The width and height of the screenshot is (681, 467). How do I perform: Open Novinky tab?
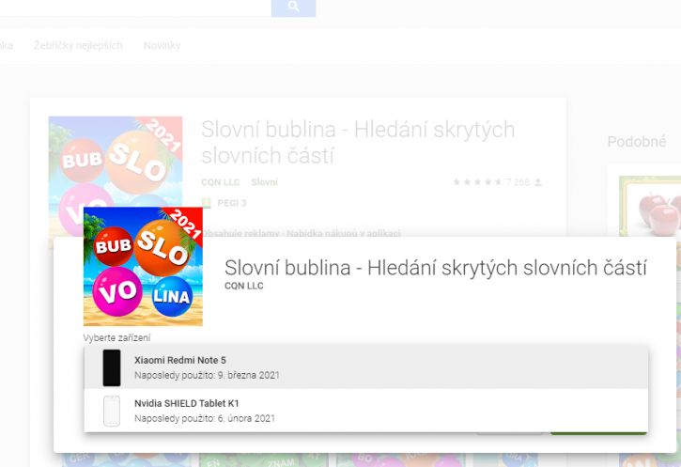pos(162,45)
